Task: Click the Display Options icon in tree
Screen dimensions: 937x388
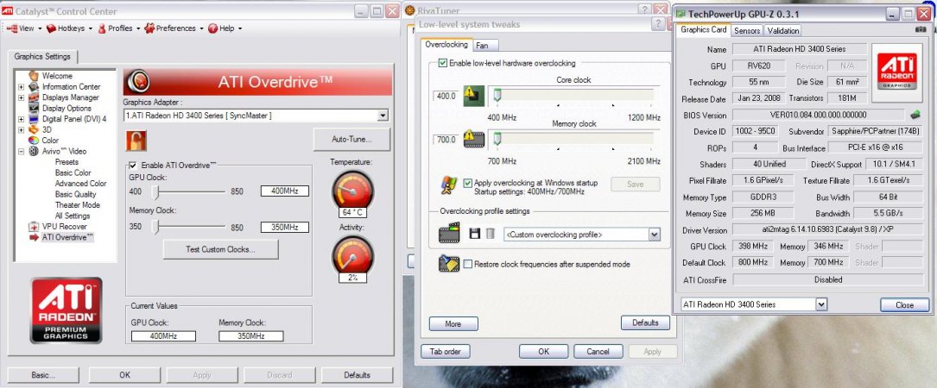Action: pos(34,108)
